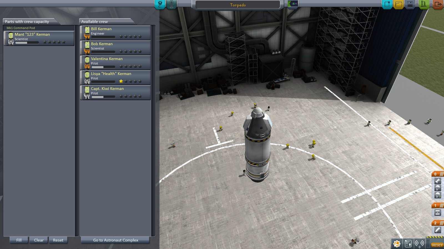Select the solid booster icon in stage 2

[x=438, y=230]
